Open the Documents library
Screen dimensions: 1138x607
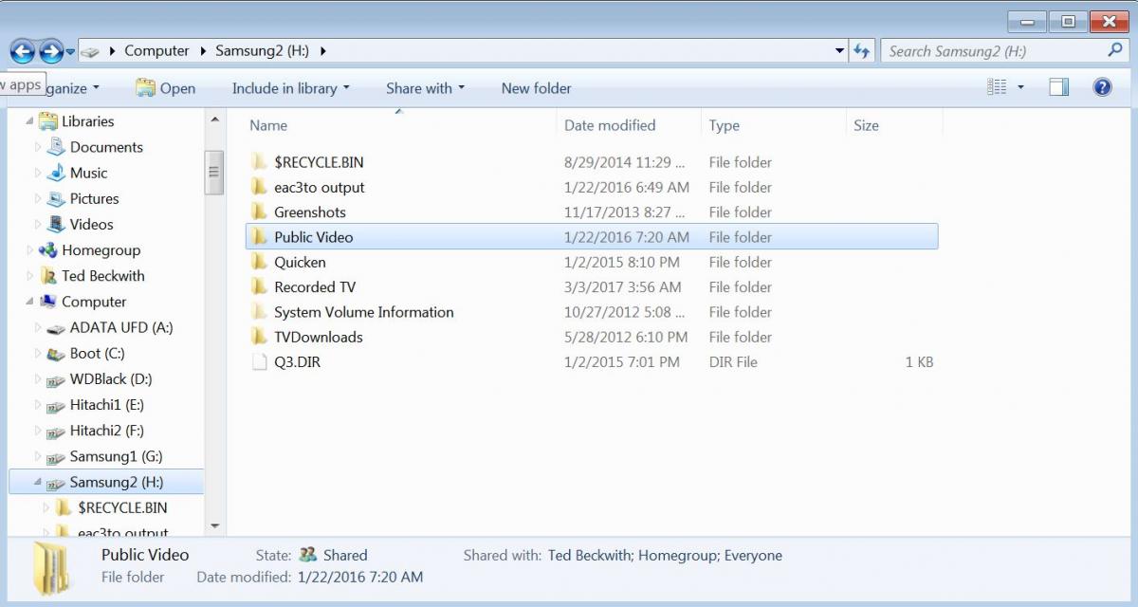click(x=106, y=147)
